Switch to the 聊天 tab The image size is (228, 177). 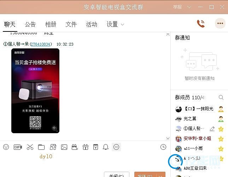(10, 24)
